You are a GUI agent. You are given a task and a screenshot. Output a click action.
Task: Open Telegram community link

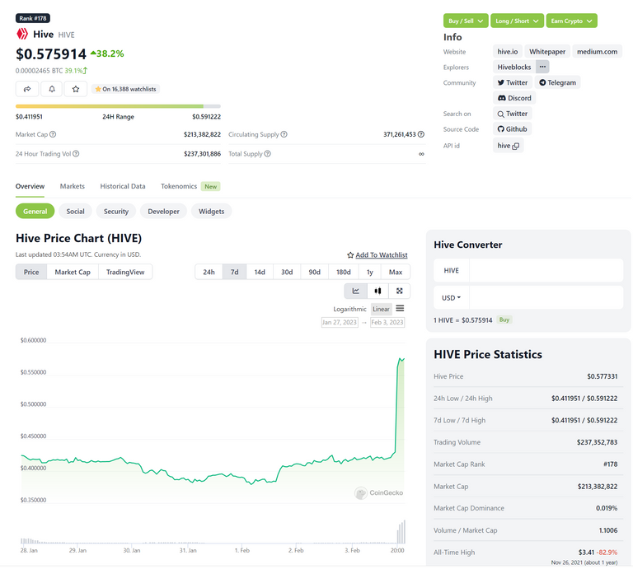coord(558,82)
